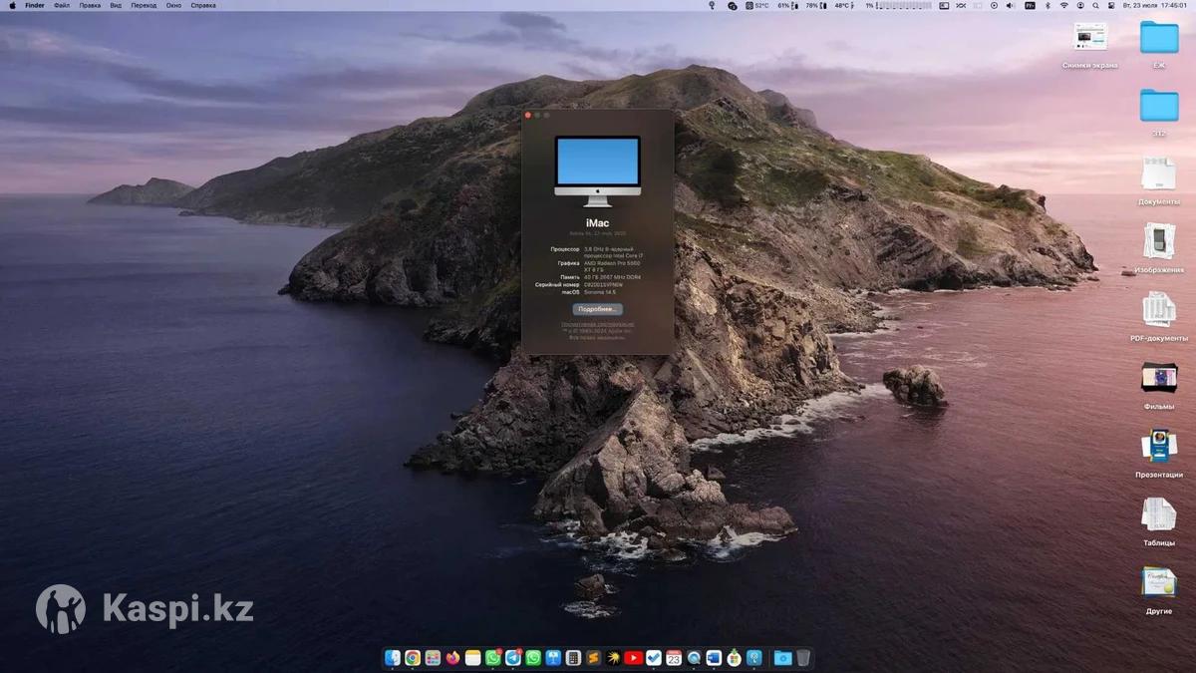This screenshot has width=1196, height=673.
Task: Open the Переход menu in menu bar
Action: [x=144, y=5]
